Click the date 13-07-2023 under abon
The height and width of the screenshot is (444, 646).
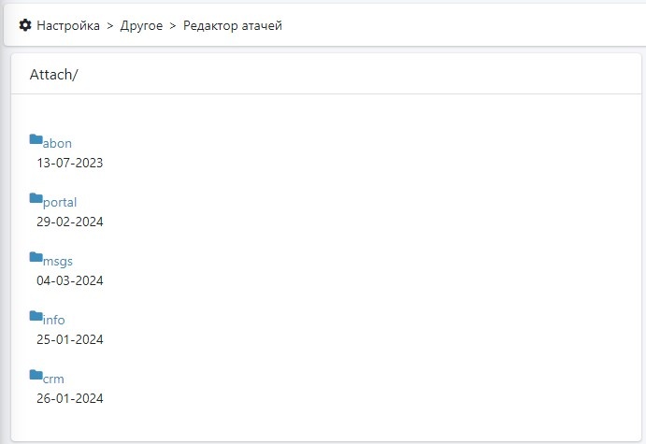click(70, 163)
